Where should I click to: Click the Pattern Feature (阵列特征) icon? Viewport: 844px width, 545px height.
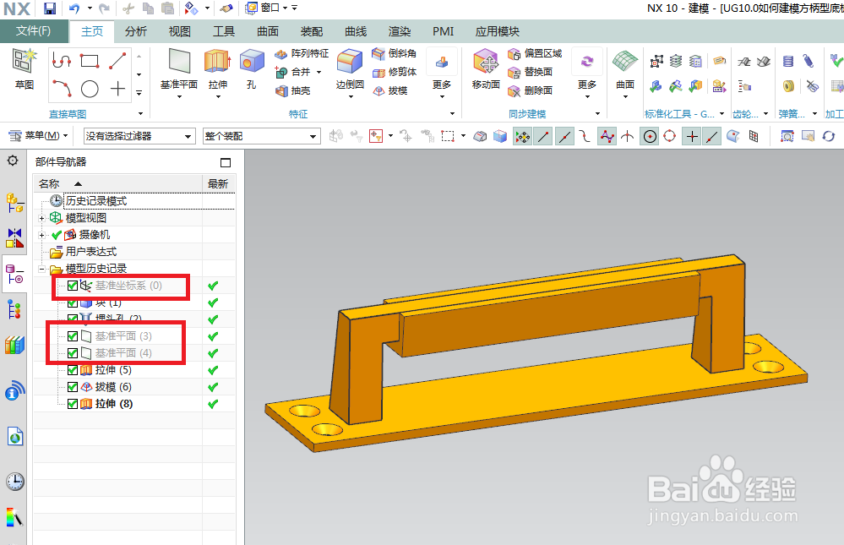(302, 53)
